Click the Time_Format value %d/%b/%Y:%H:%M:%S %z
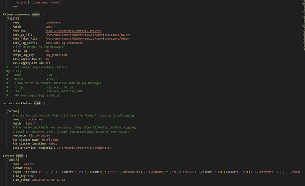The image size is (305, 186). [49, 180]
